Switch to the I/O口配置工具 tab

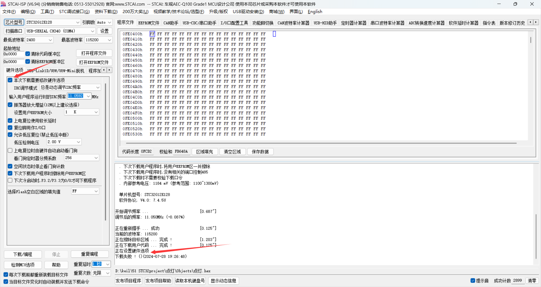[x=234, y=23]
